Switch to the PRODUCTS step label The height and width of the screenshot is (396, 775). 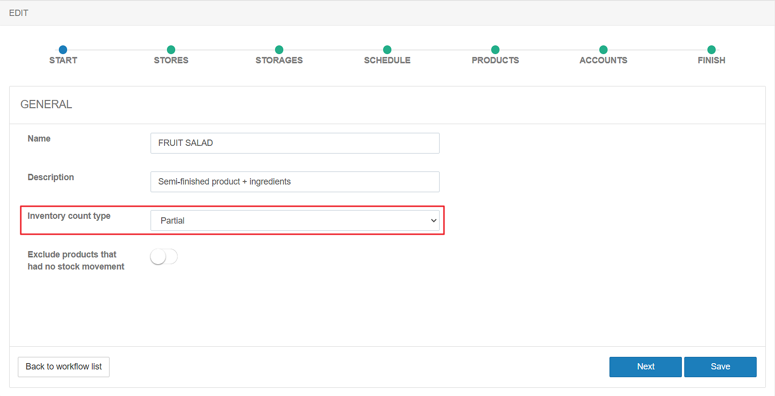495,60
